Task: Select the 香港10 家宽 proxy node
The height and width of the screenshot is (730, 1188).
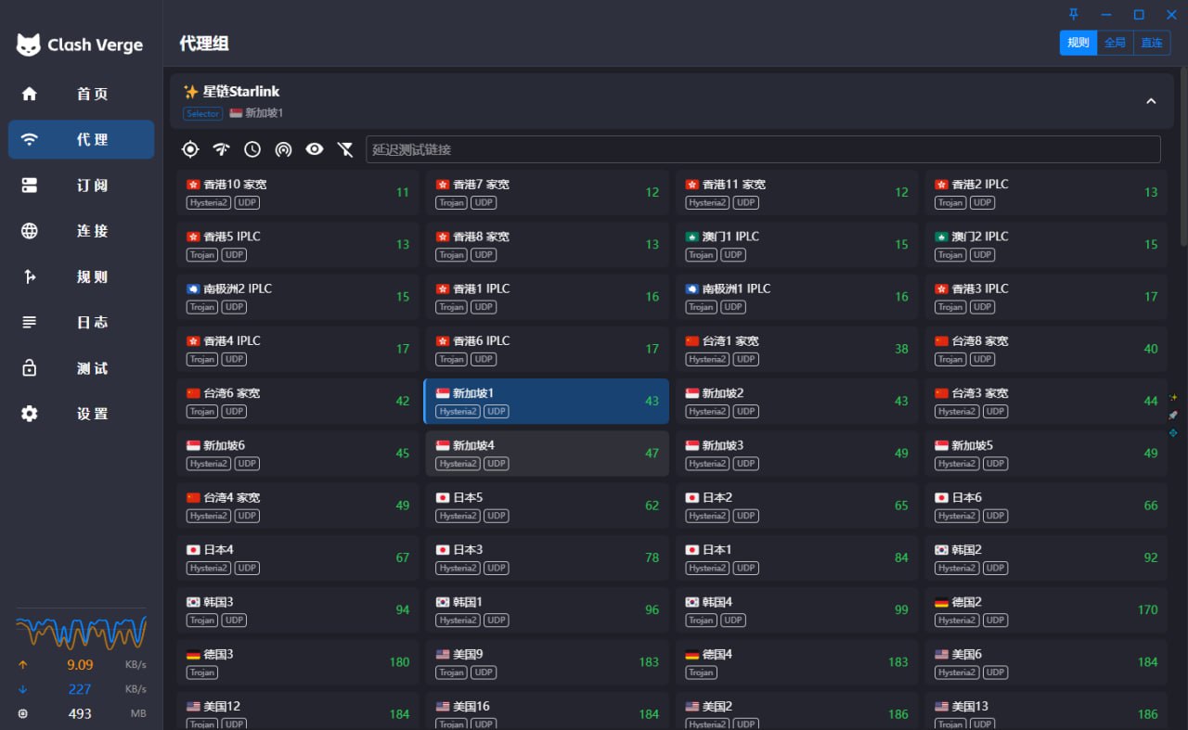Action: (x=297, y=193)
